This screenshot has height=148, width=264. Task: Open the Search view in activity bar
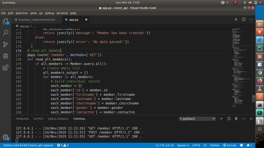coord(5,33)
